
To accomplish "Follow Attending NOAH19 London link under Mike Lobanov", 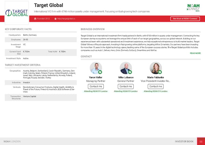I will 125,92.
